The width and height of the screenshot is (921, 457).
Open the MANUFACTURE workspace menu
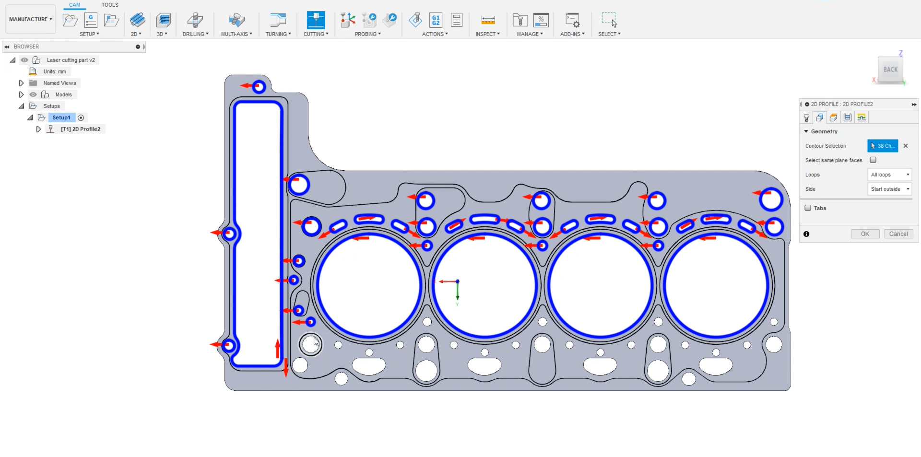(30, 19)
